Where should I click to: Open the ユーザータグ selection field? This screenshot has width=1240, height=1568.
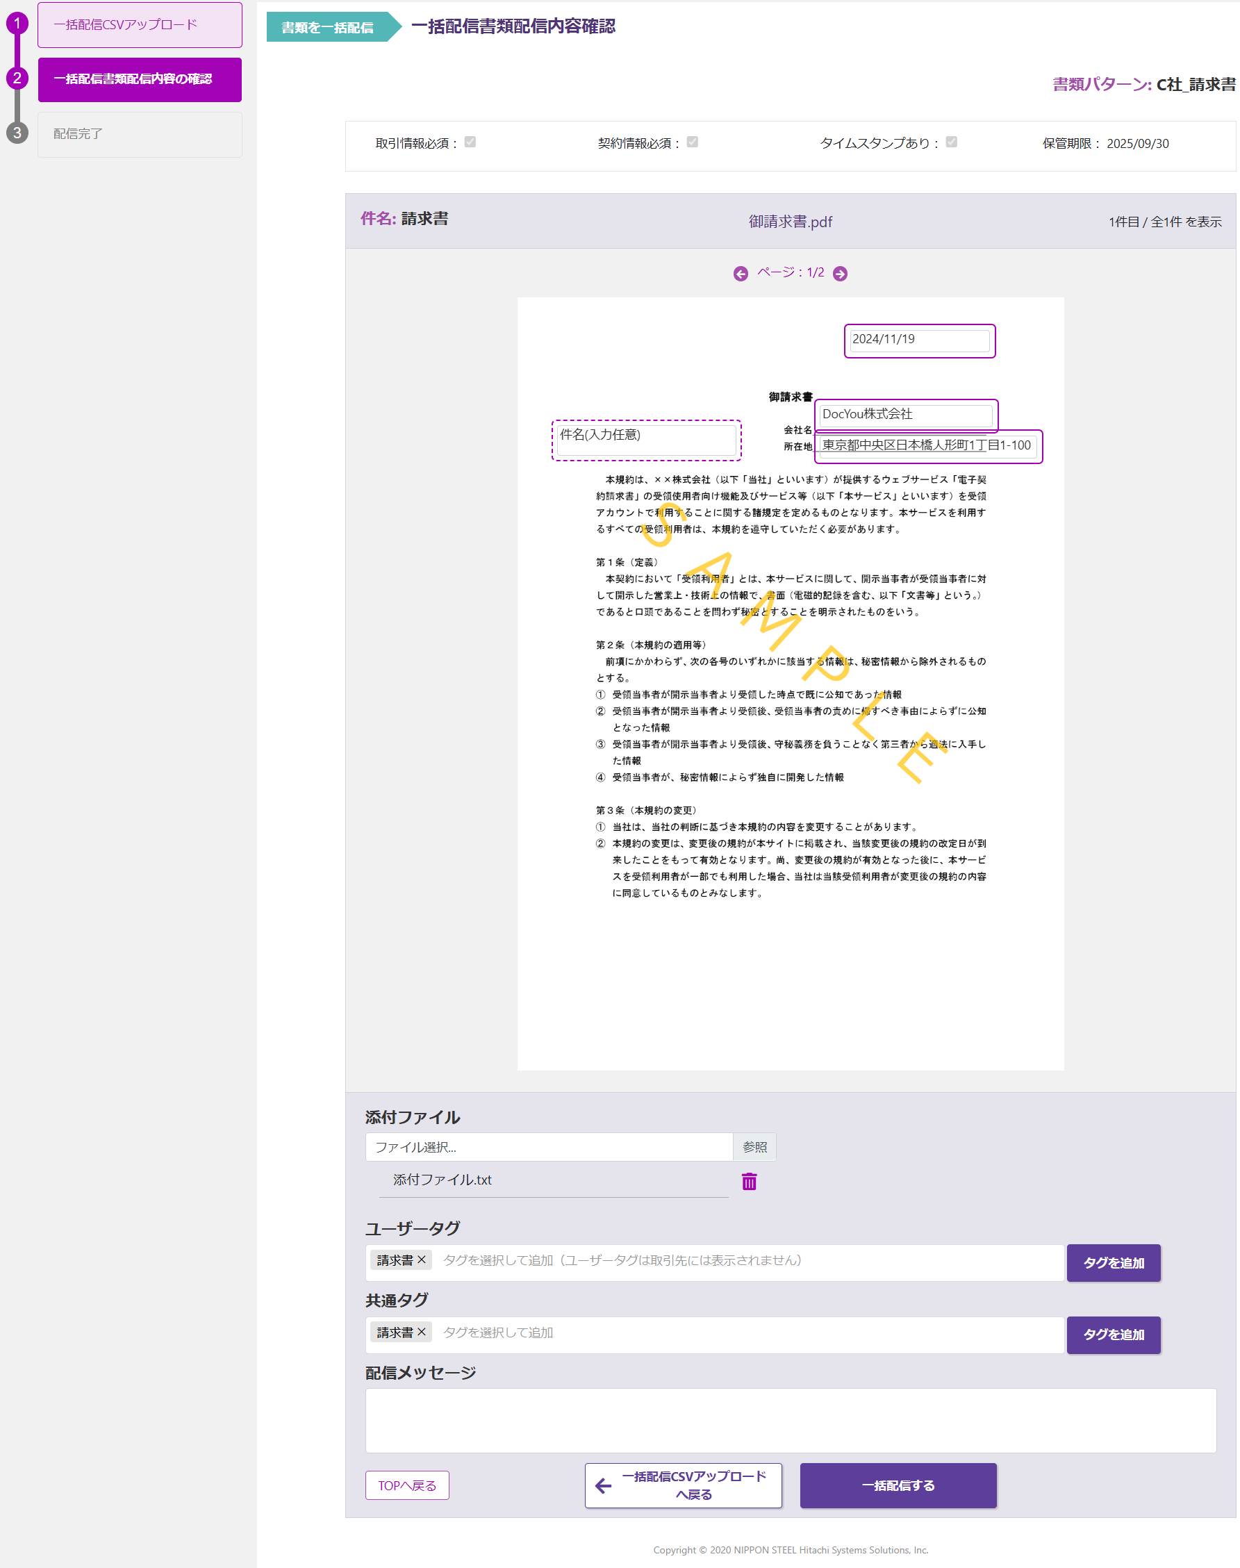pos(747,1262)
